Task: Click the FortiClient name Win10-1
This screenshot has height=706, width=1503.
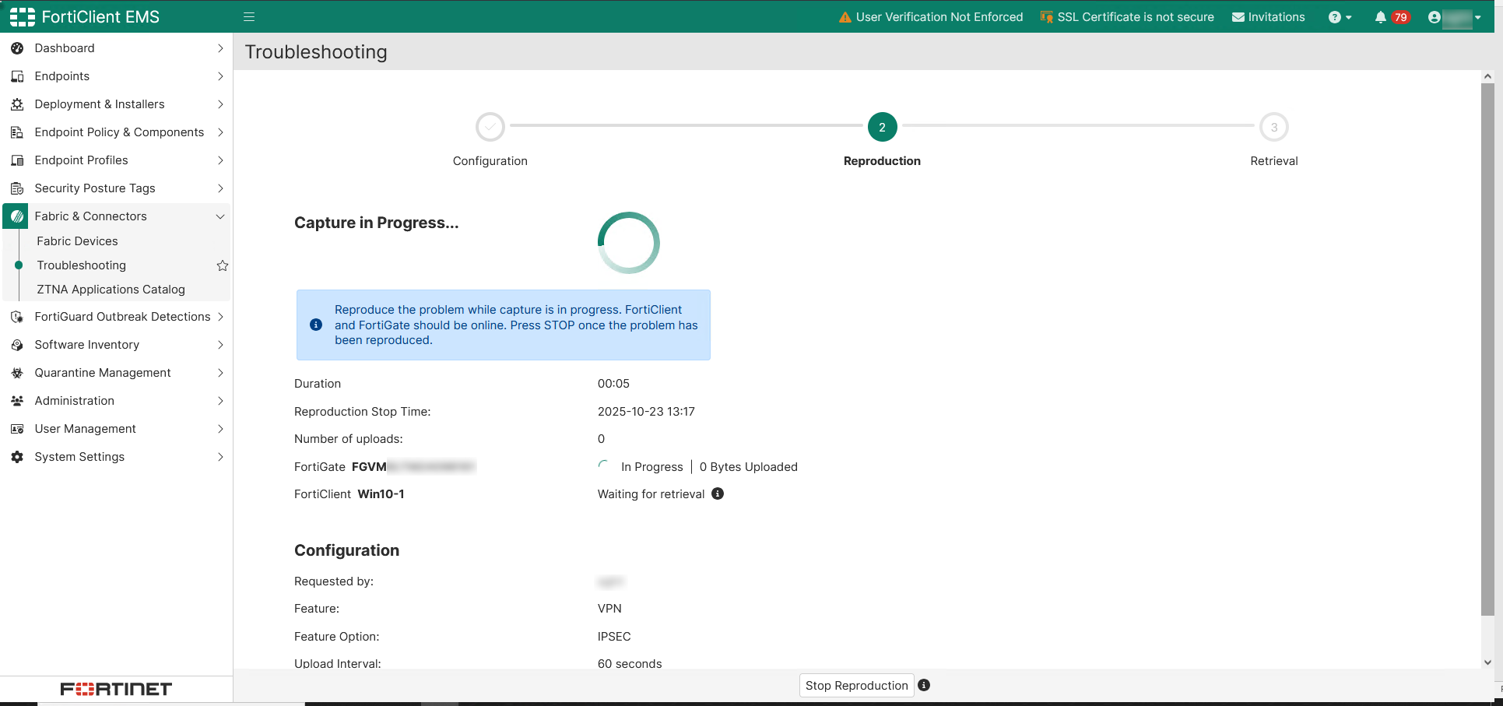Action: pyautogui.click(x=381, y=494)
